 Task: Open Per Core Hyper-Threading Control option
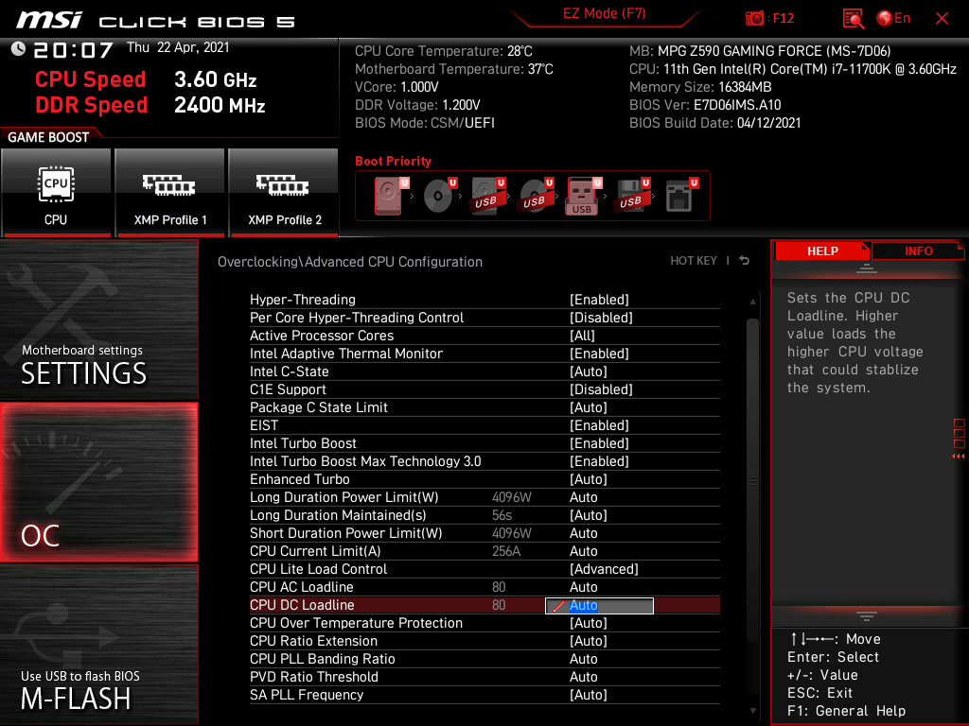(x=484, y=318)
